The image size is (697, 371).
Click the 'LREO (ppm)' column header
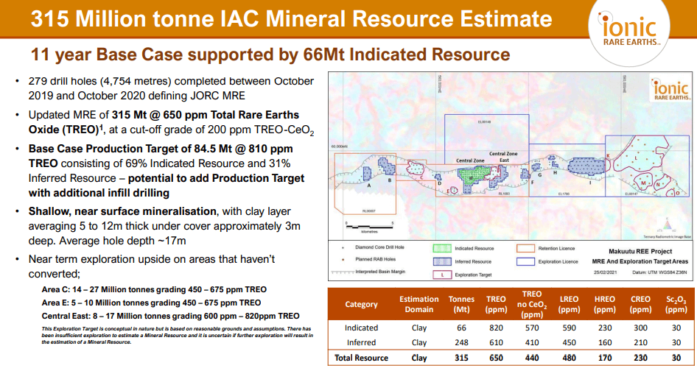click(569, 304)
